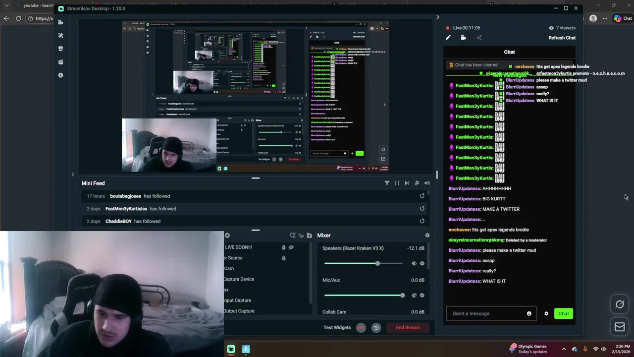Toggle lock on LIVE SOON!!! source

click(284, 247)
